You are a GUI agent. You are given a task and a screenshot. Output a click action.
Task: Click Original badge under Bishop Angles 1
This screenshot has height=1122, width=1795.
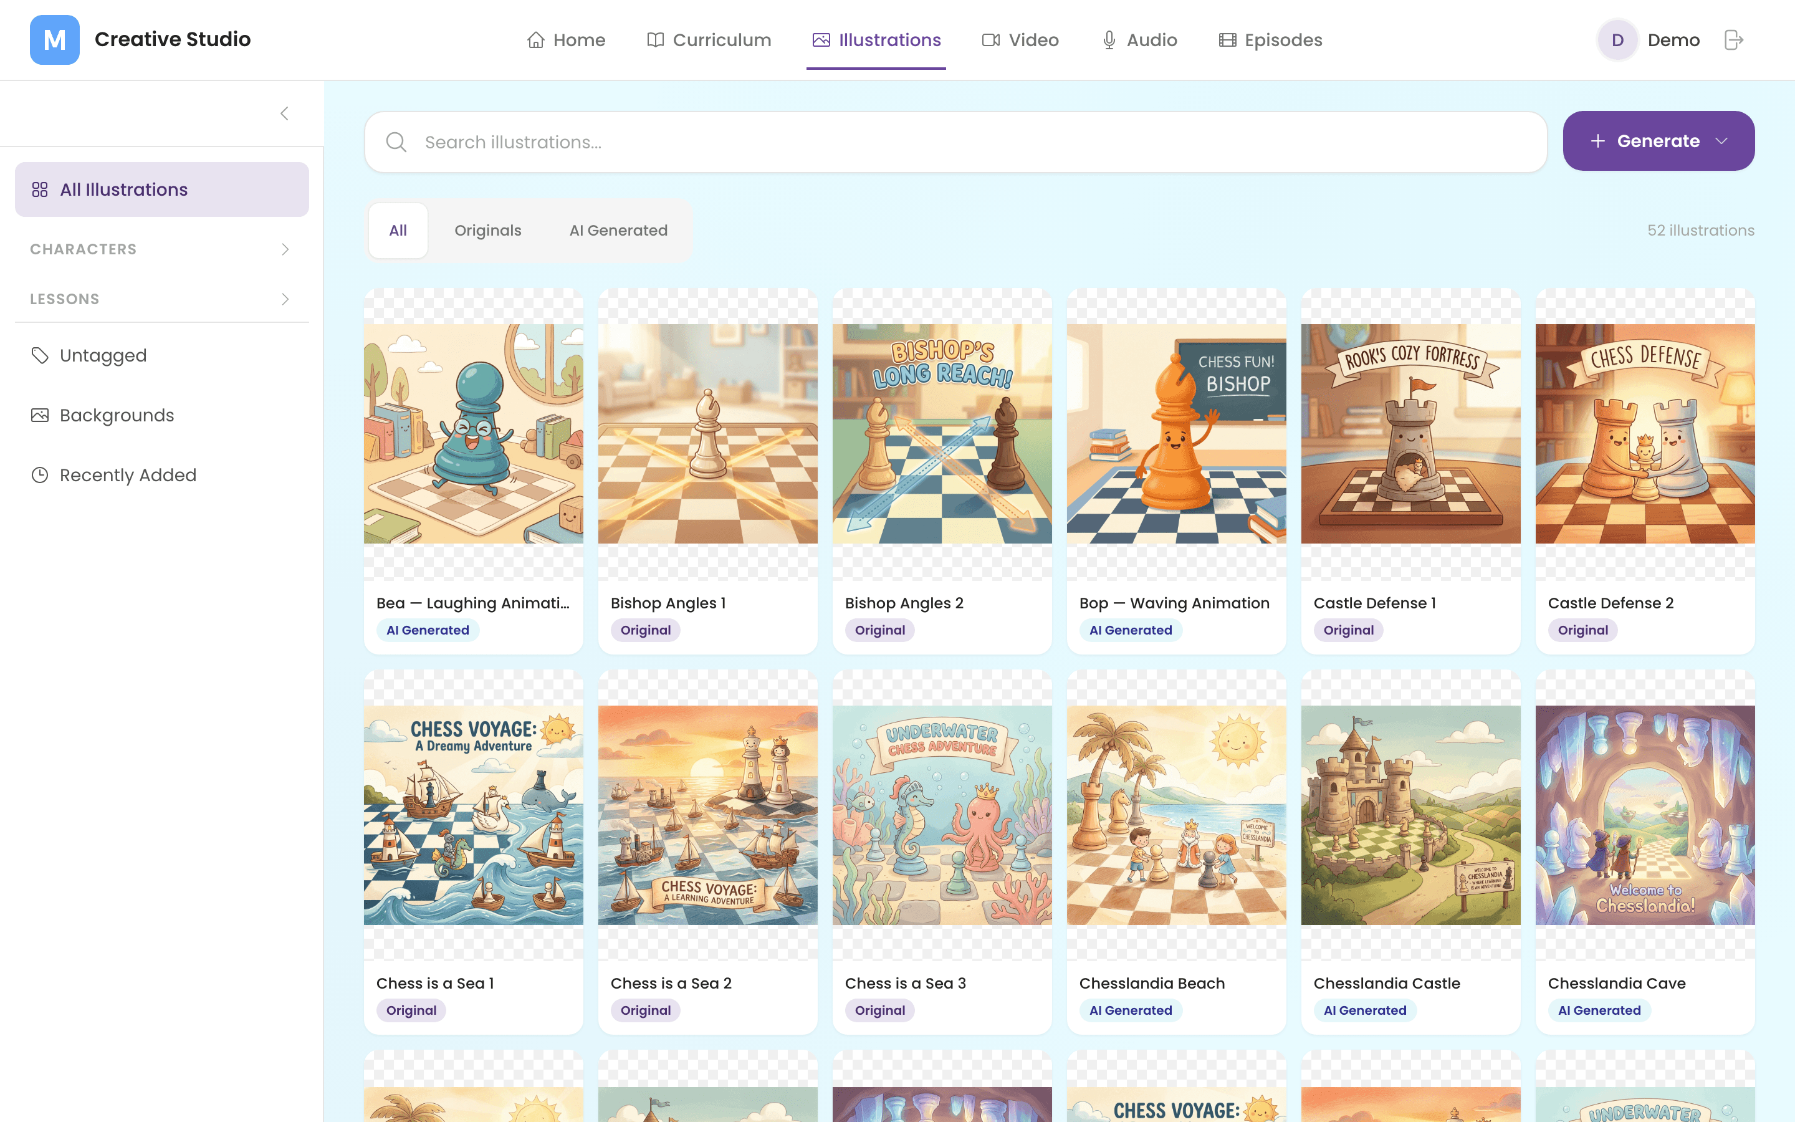pyautogui.click(x=645, y=630)
